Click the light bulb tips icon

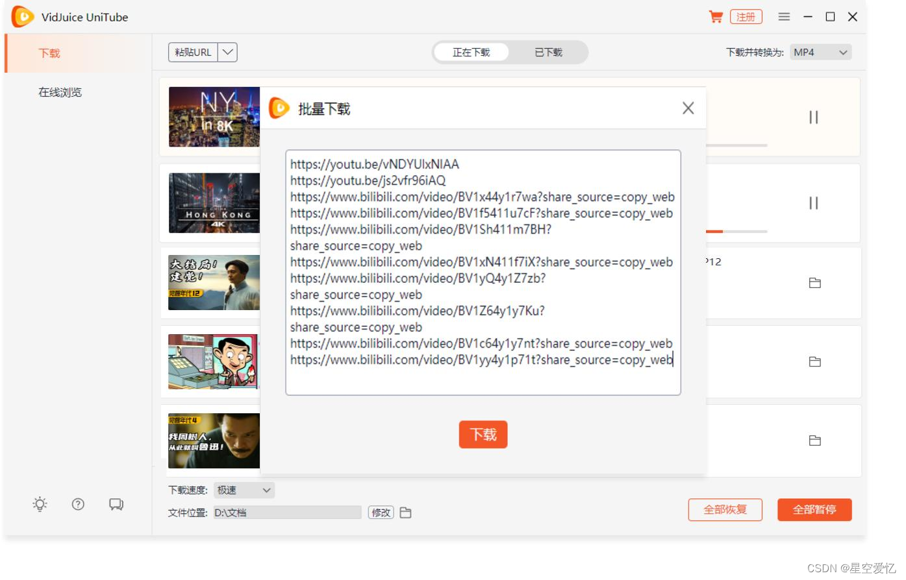click(40, 504)
